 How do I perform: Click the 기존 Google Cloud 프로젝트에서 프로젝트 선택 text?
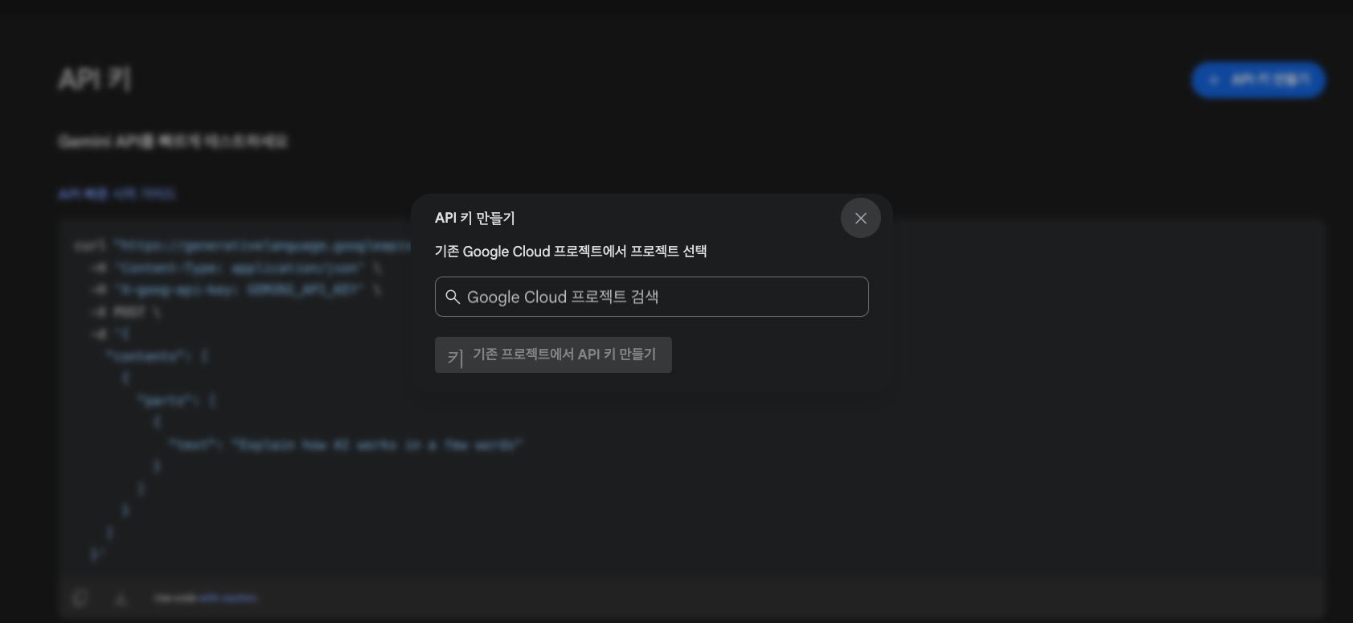click(570, 252)
